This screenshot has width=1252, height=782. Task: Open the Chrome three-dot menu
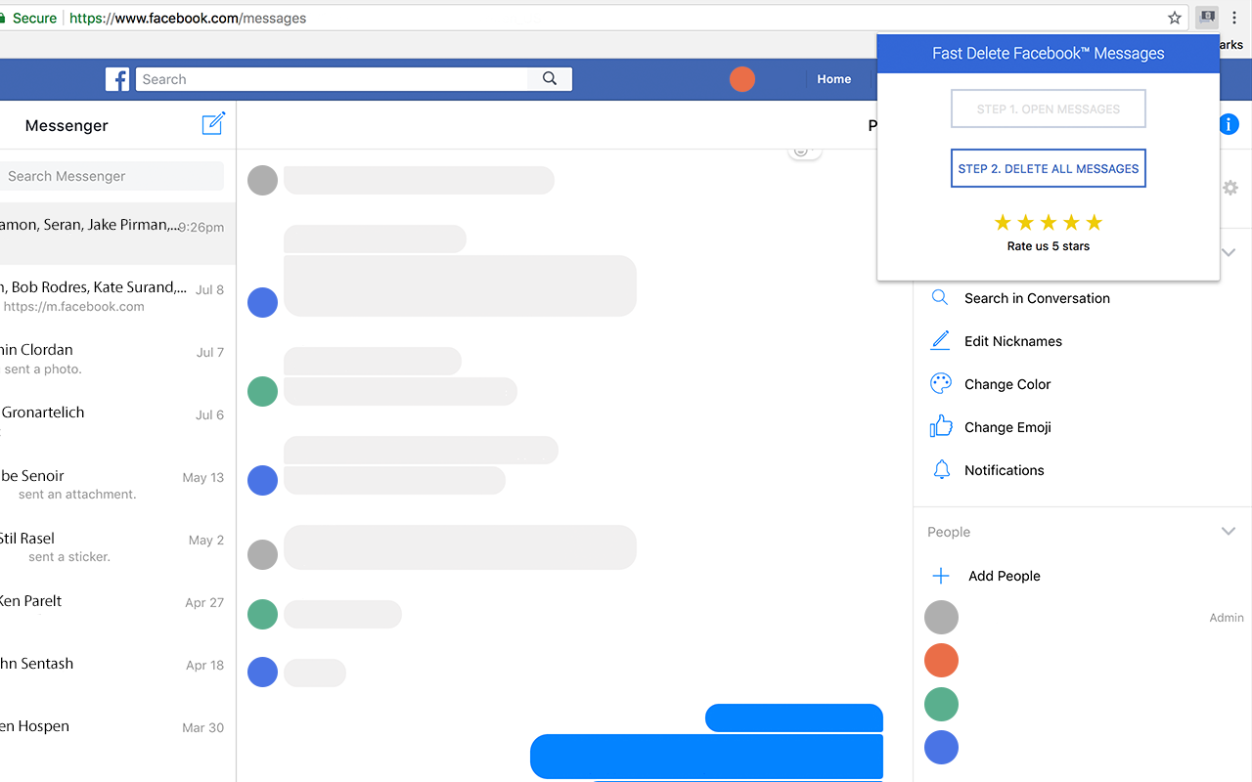[1234, 17]
